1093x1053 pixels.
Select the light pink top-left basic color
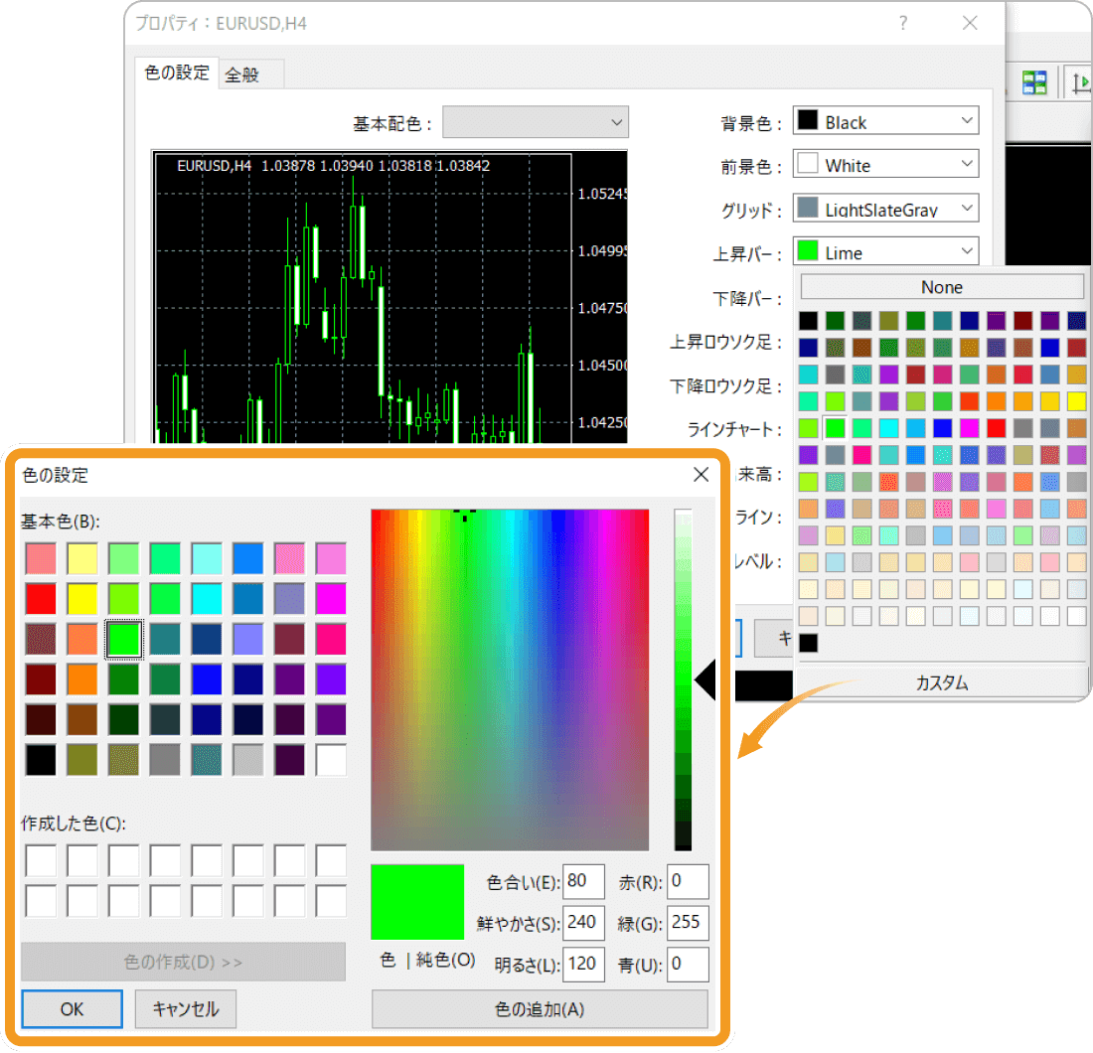pos(41,558)
